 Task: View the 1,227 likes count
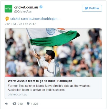point(35,104)
